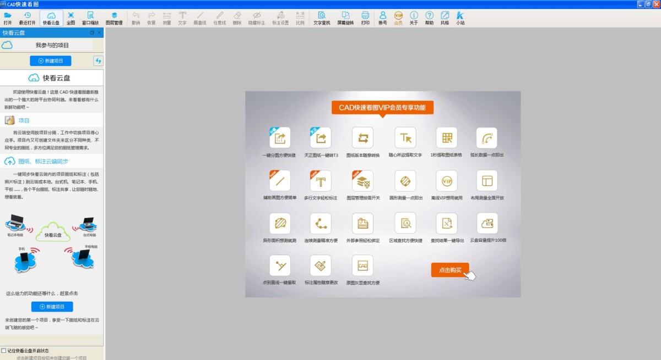Screen dimensions: 661x360
Task: Open the 最近打开 recent files icon
Action: 28,18
